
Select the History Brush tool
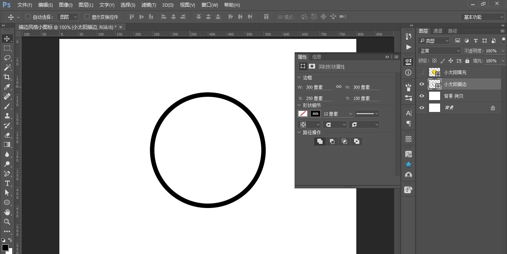pyautogui.click(x=7, y=125)
